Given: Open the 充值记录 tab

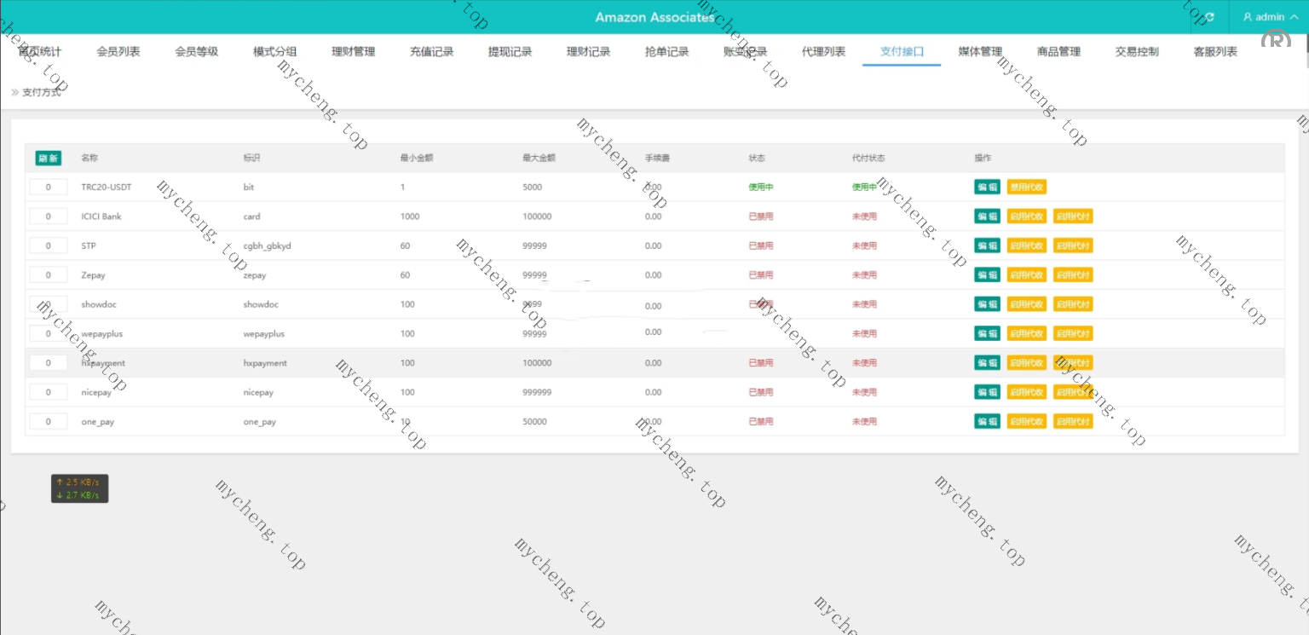Looking at the screenshot, I should click(x=431, y=52).
